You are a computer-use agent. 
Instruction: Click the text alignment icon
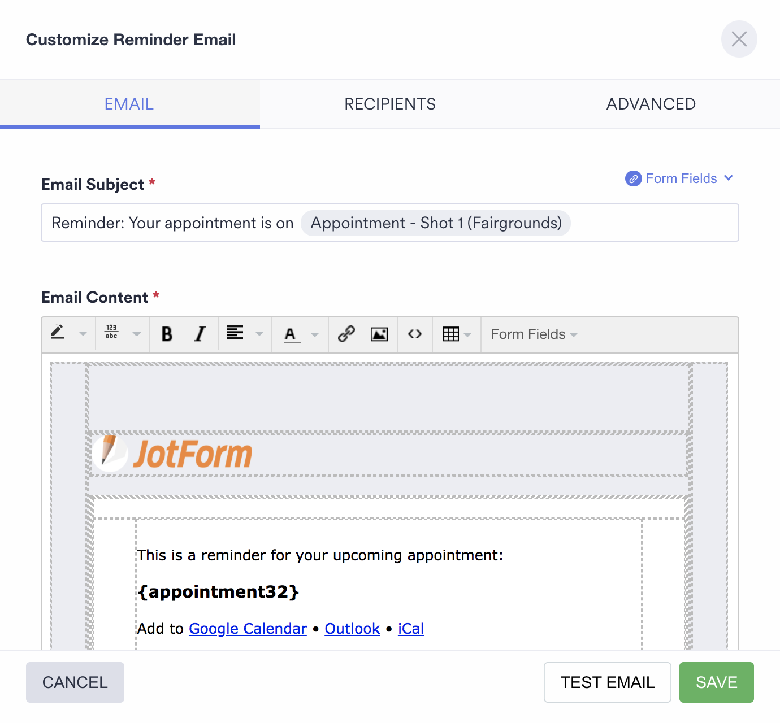pos(235,333)
